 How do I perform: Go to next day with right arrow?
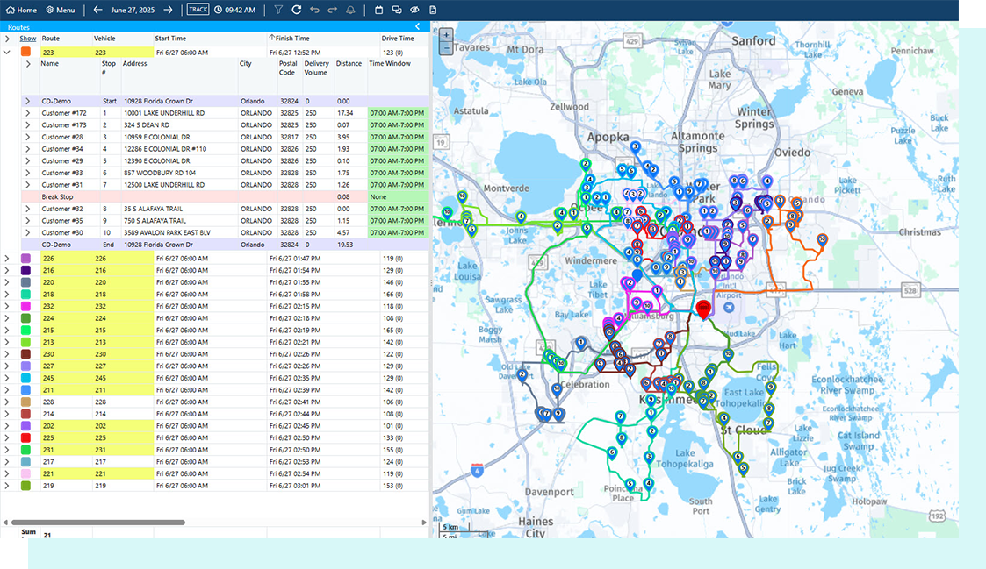tap(168, 10)
